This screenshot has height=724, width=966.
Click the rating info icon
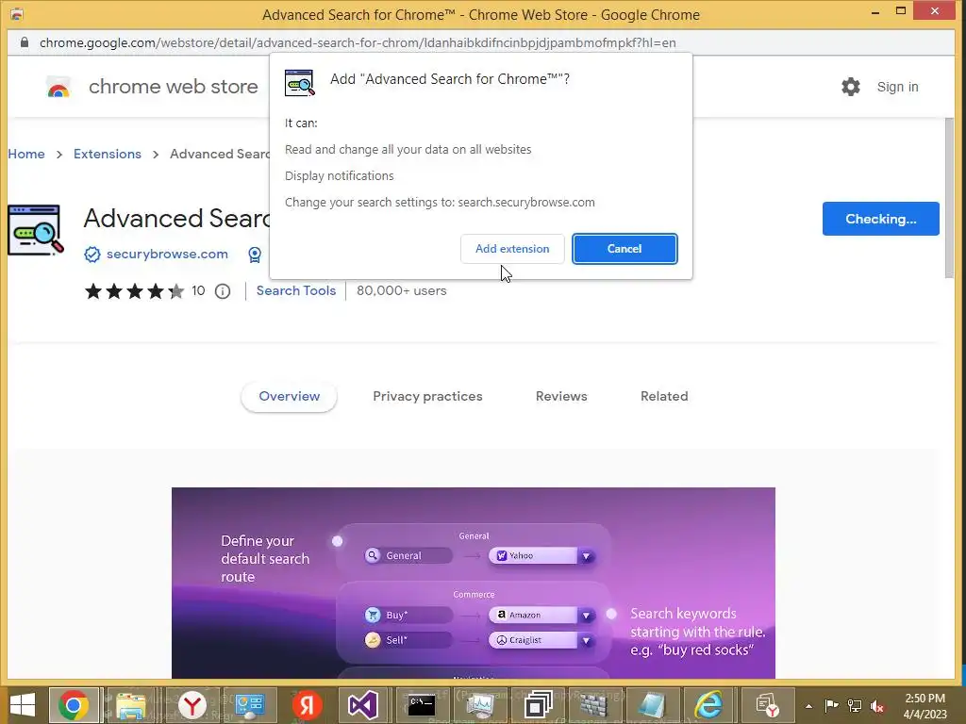[x=223, y=291]
